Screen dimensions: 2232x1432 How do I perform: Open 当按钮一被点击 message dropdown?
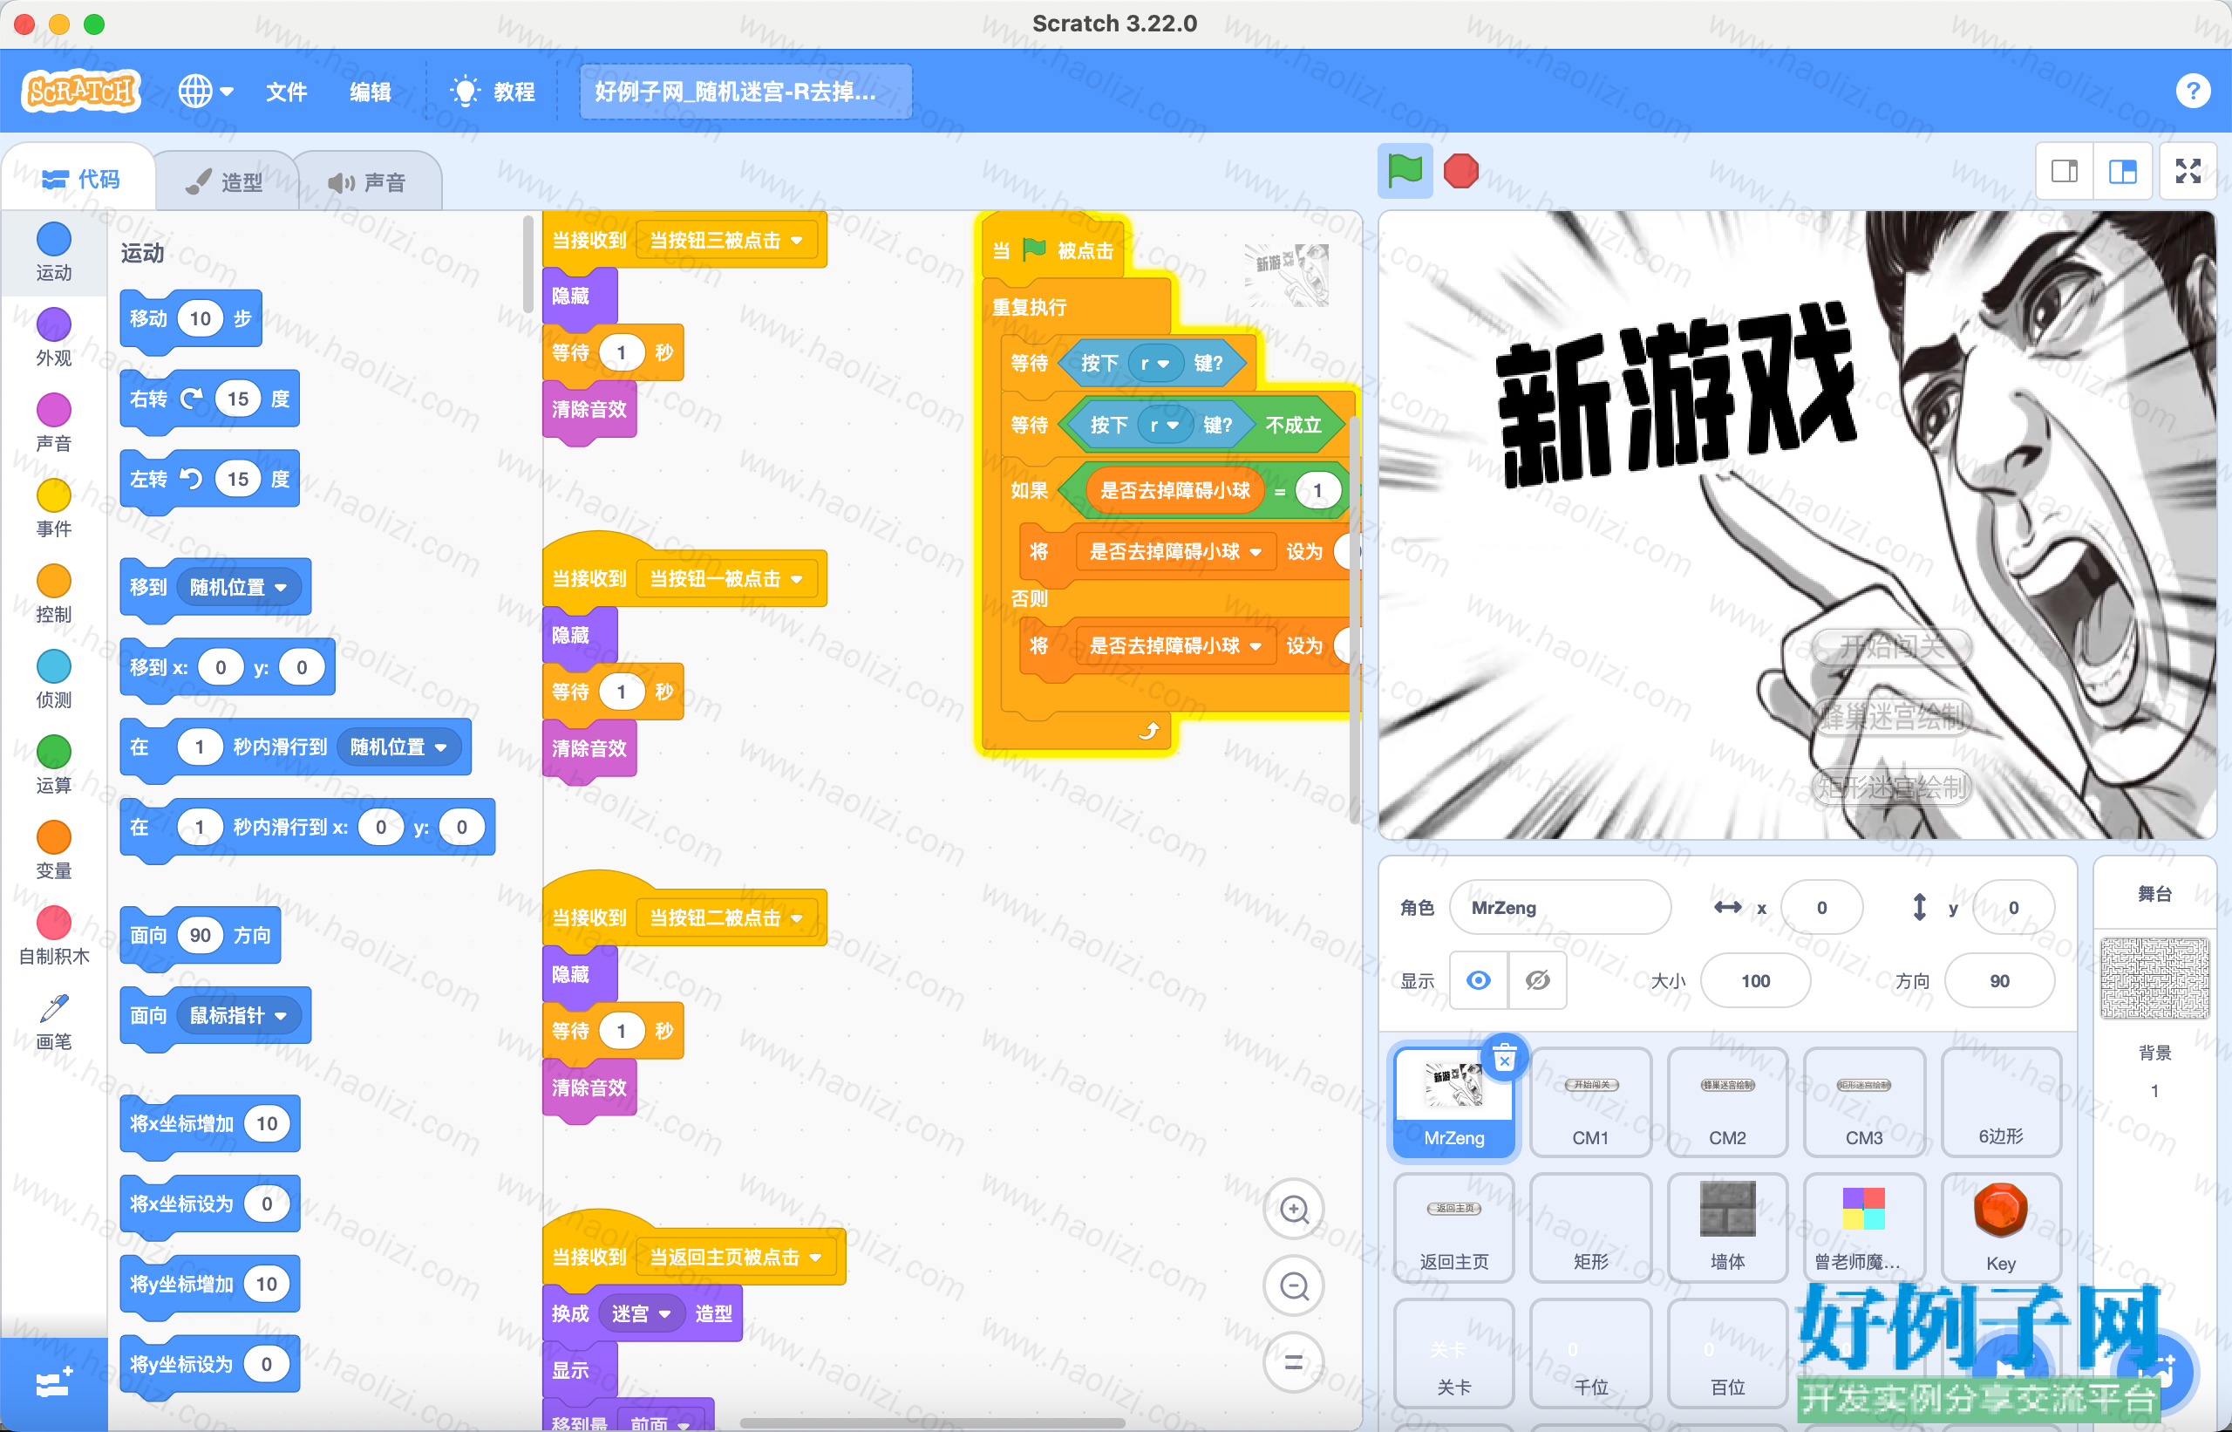727,579
